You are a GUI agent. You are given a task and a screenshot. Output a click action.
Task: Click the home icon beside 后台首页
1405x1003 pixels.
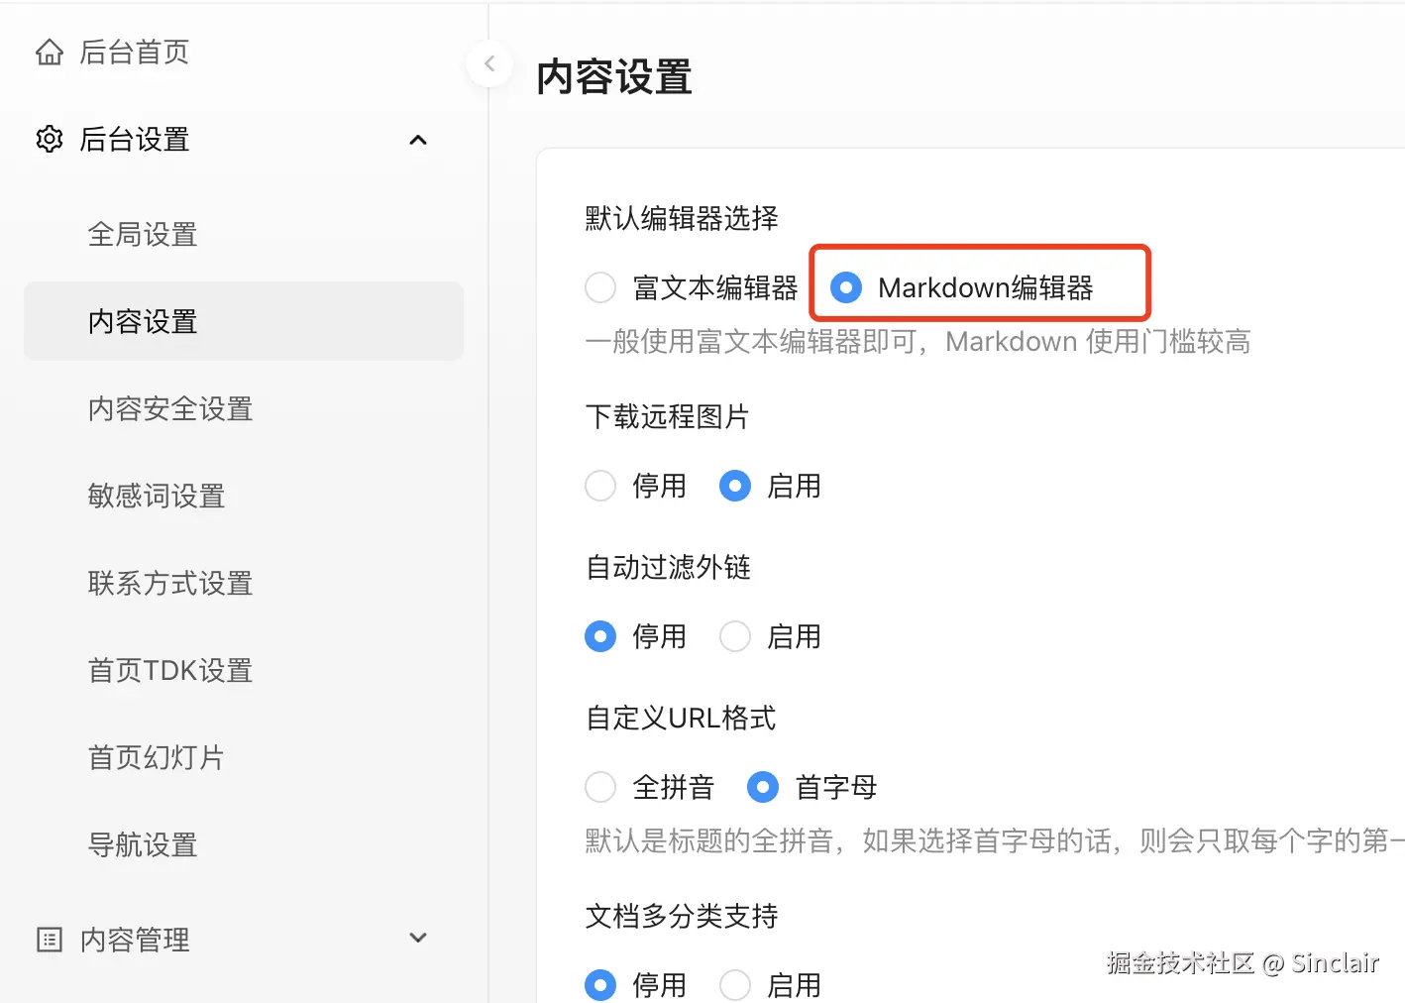point(50,52)
